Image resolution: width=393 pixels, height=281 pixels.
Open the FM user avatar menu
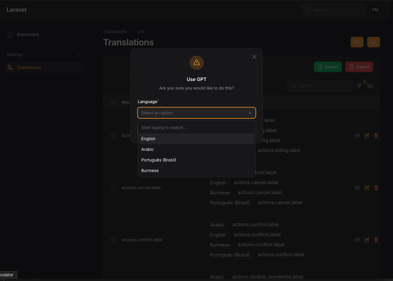[375, 10]
